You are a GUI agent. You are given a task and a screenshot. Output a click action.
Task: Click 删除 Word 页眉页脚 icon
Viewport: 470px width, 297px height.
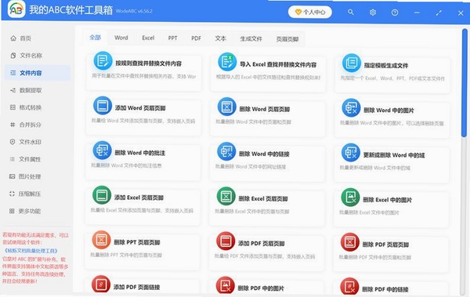[226, 107]
